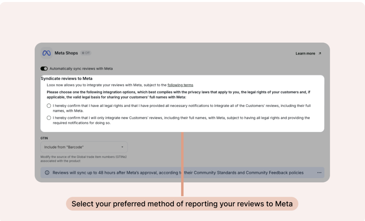
Task: Click the Off status badge
Action: pyautogui.click(x=86, y=53)
